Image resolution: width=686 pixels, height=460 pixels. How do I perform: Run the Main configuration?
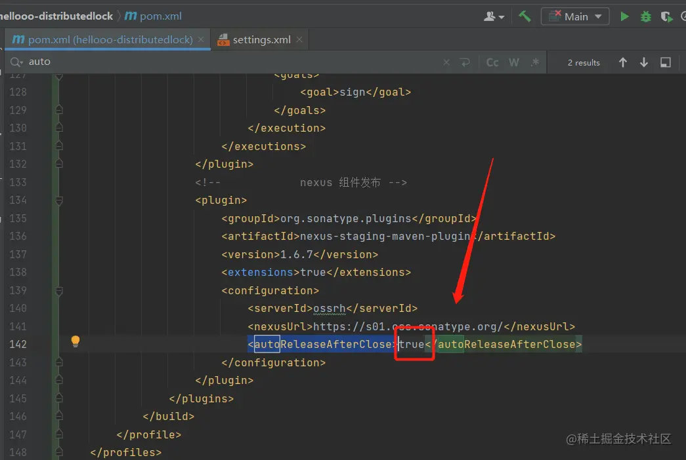[x=624, y=16]
